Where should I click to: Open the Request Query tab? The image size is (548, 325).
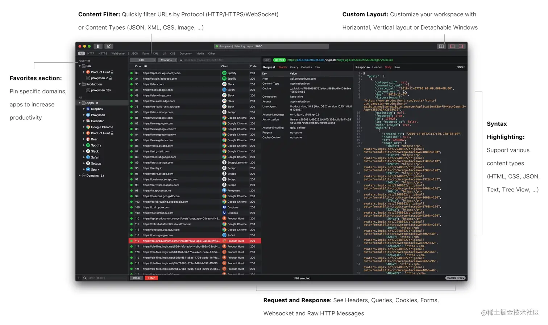click(x=294, y=67)
